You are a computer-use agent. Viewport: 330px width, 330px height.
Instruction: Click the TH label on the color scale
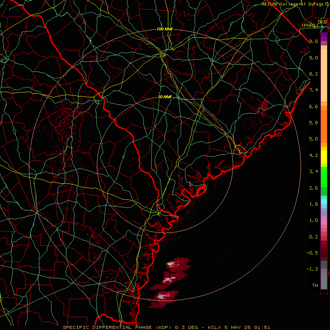tap(315, 286)
